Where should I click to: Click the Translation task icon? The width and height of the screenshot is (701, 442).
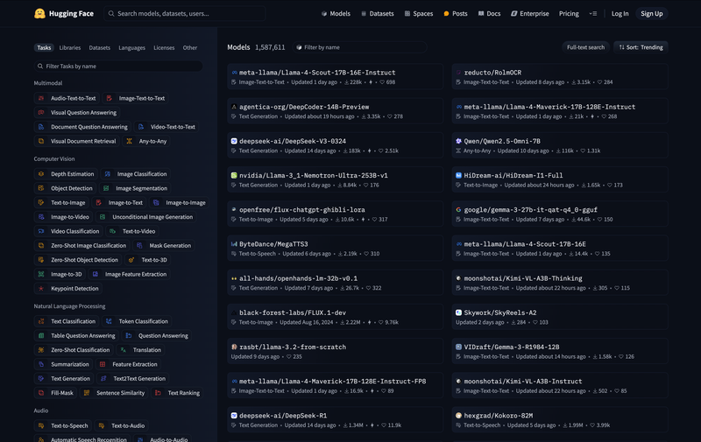124,350
